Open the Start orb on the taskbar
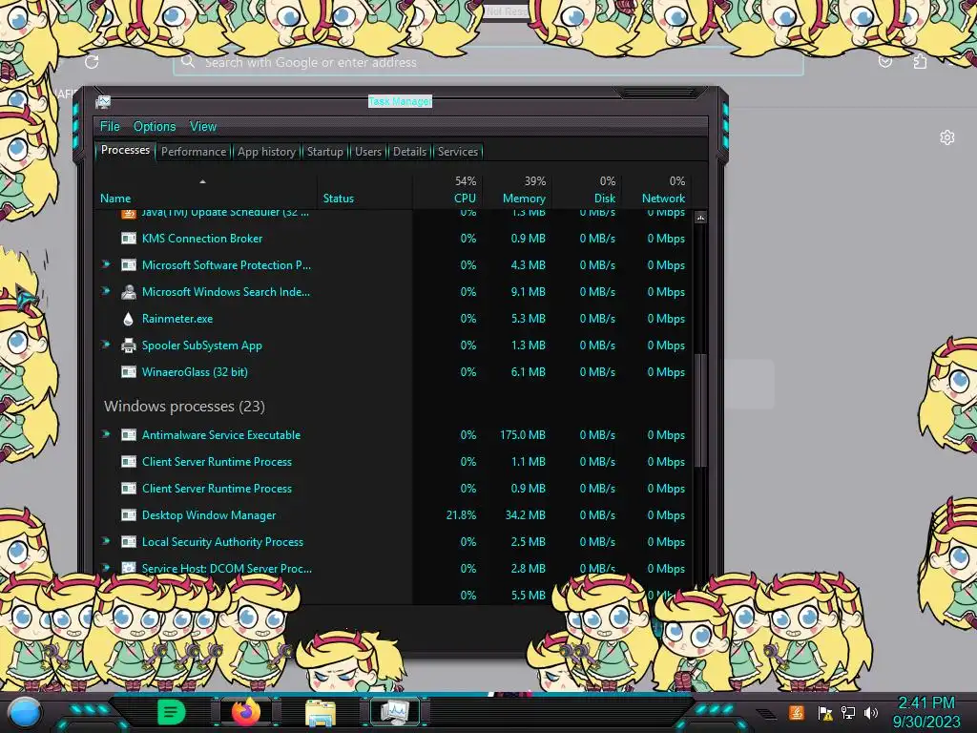977x733 pixels. pyautogui.click(x=25, y=713)
